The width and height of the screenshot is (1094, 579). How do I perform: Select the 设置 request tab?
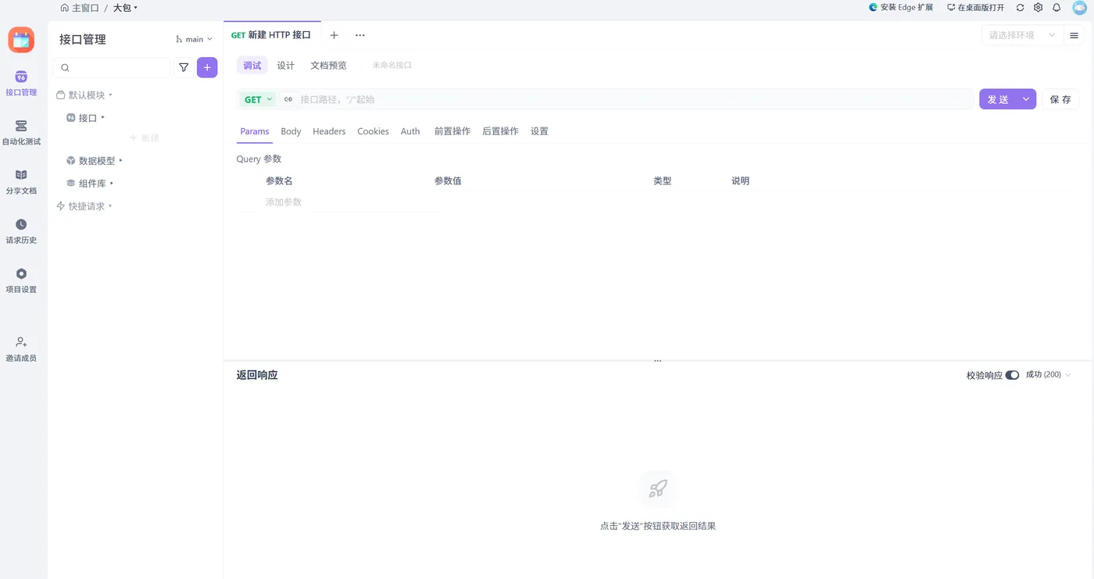pyautogui.click(x=539, y=131)
